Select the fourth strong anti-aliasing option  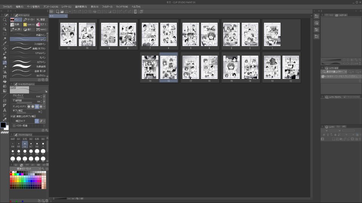click(41, 106)
